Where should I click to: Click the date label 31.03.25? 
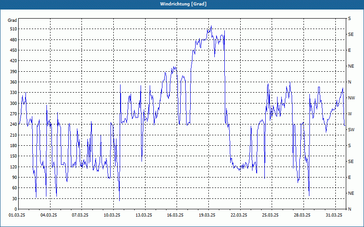pyautogui.click(x=334, y=215)
